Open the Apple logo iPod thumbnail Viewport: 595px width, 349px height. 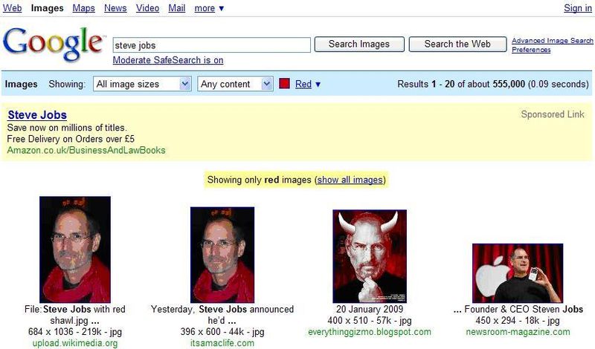click(x=518, y=273)
